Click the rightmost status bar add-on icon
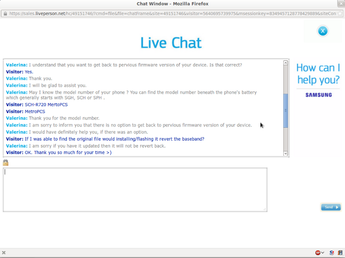The height and width of the screenshot is (258, 345). click(340, 253)
